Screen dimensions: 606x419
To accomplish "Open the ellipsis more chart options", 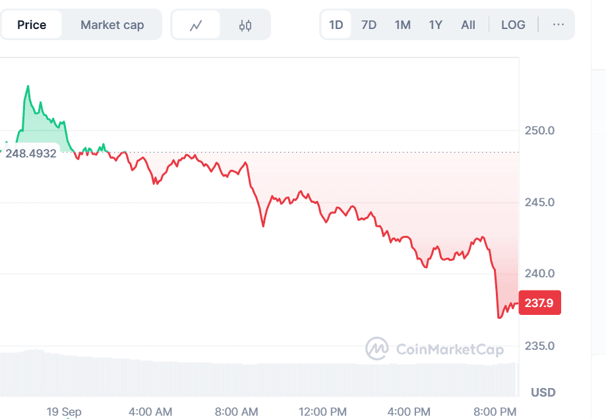I will pos(559,24).
